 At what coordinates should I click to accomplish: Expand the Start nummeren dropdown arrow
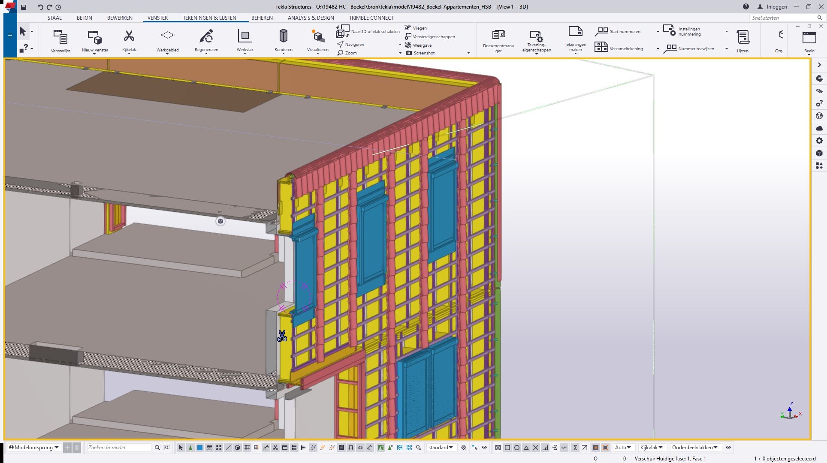click(658, 32)
